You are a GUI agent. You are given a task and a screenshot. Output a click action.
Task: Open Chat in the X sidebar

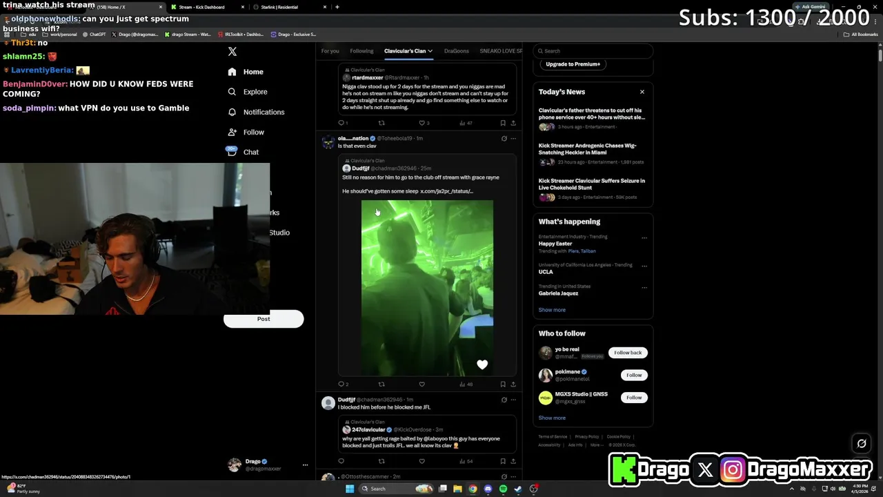click(243, 152)
